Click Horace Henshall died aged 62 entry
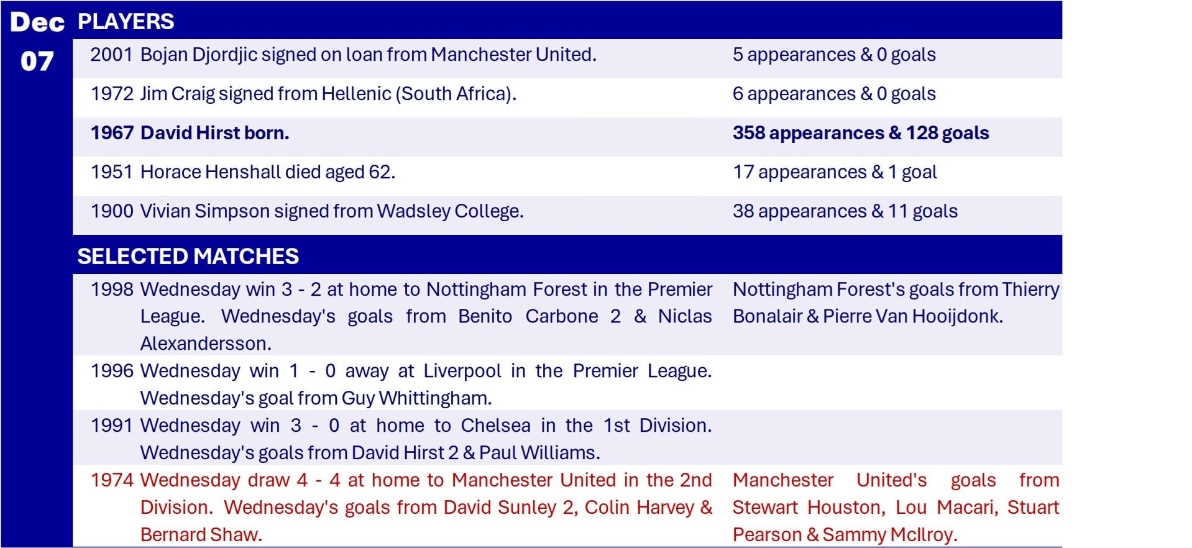 point(243,172)
